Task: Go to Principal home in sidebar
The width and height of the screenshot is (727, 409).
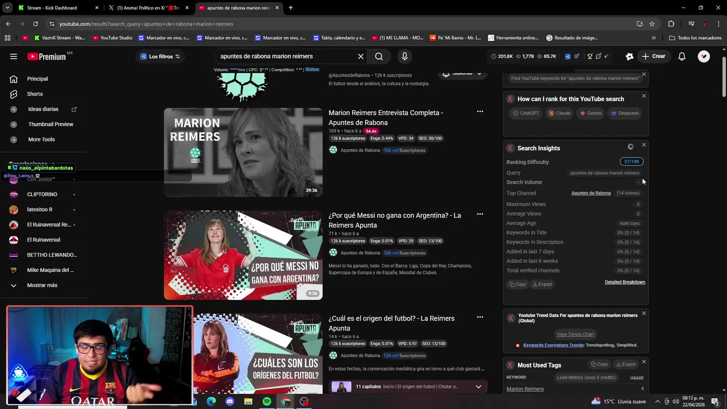Action: (37, 79)
